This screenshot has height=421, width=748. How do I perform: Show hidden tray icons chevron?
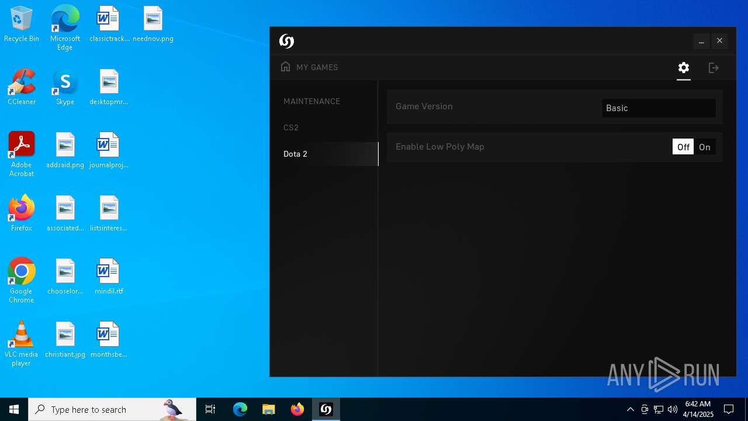coord(630,409)
